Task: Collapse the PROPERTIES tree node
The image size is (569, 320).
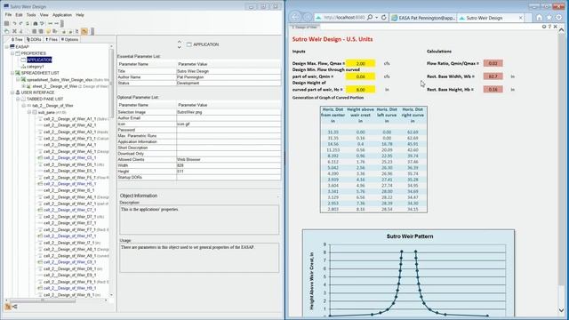Action: pos(12,53)
